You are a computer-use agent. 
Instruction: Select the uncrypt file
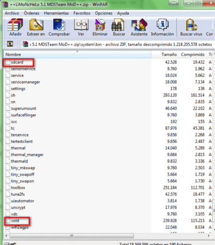18,207
